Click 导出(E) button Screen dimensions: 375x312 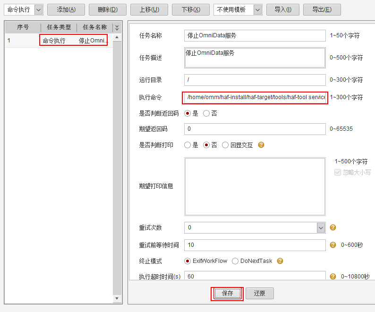click(x=322, y=10)
